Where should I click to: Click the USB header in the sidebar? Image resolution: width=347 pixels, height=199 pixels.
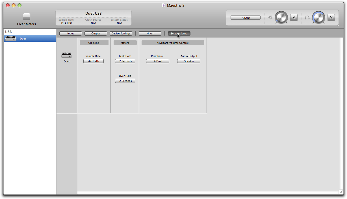[x=8, y=32]
